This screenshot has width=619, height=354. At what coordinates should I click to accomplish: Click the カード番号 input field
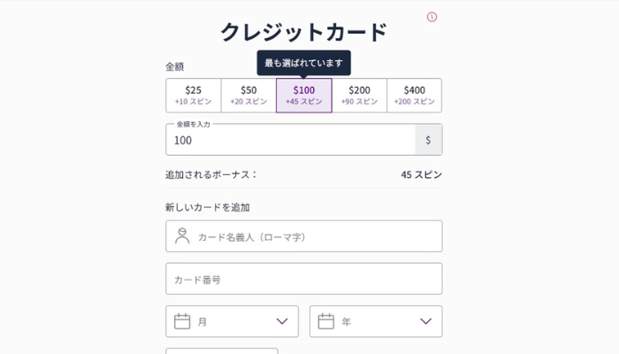tap(303, 279)
